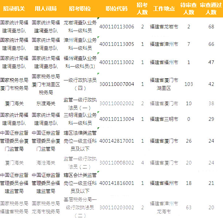Open the 漳州调查队业务科一级科员 position
This screenshot has height=218, width=223.
tap(80, 44)
